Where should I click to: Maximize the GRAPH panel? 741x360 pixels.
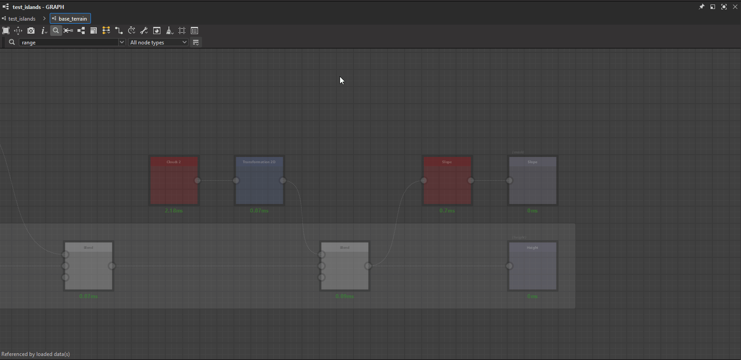[724, 7]
